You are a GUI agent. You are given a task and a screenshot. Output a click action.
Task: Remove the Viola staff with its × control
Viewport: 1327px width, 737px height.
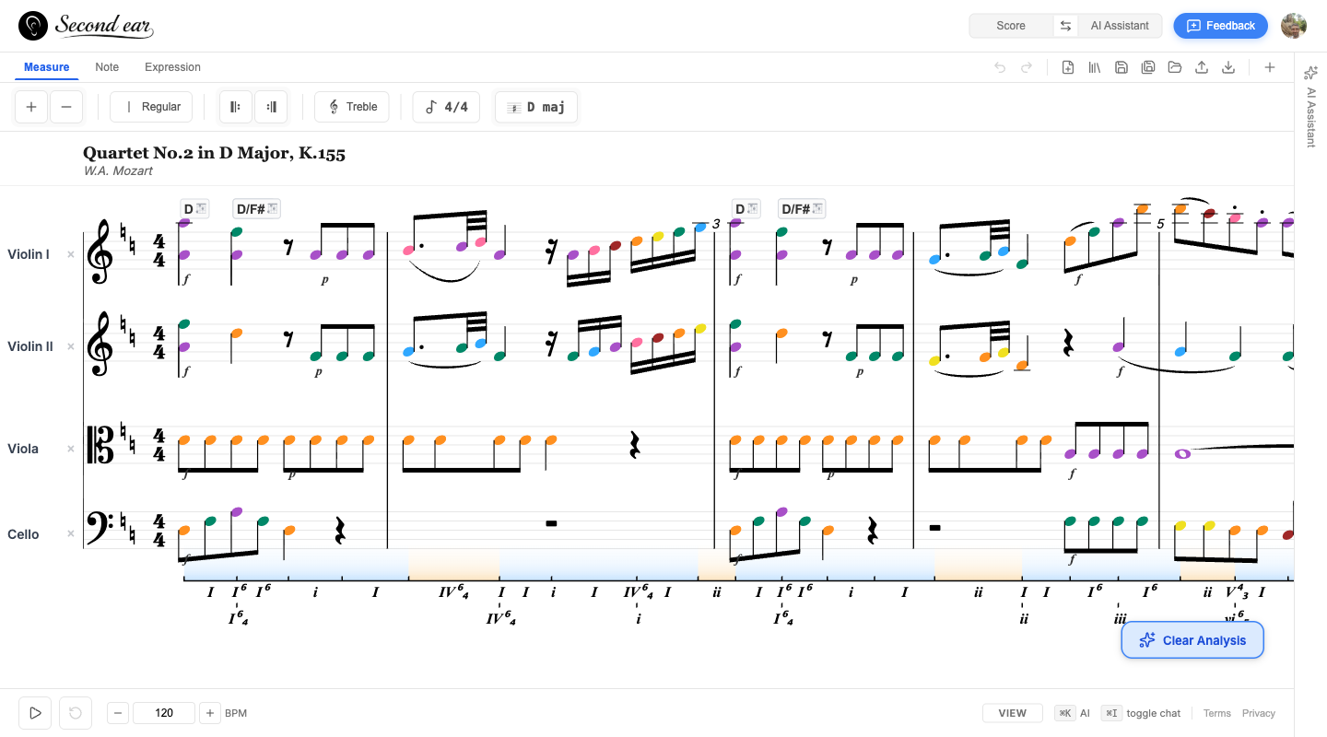(71, 449)
